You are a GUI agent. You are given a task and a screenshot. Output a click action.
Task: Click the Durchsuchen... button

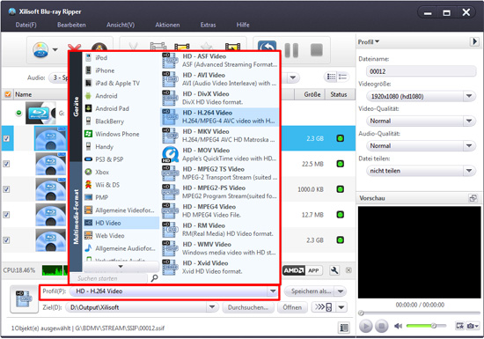coord(248,307)
